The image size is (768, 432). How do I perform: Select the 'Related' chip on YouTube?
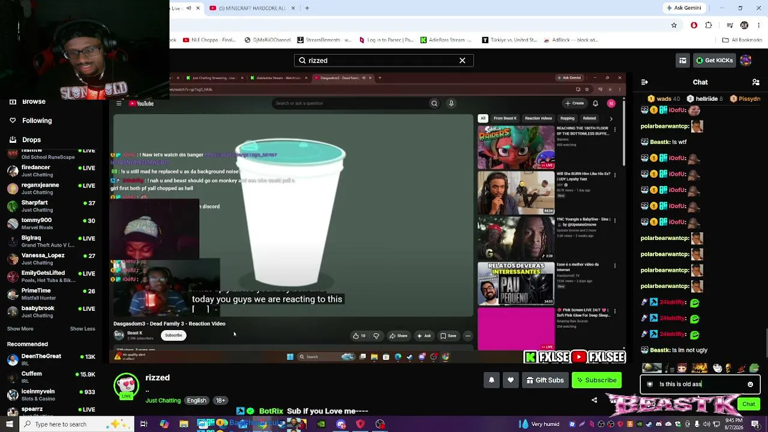pos(589,118)
